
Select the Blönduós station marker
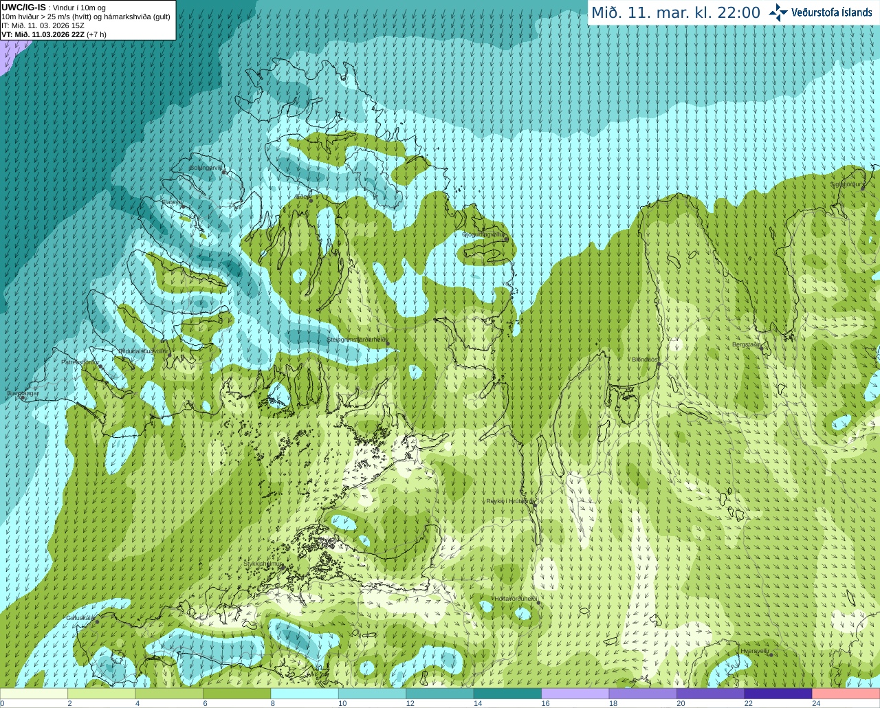pyautogui.click(x=659, y=364)
